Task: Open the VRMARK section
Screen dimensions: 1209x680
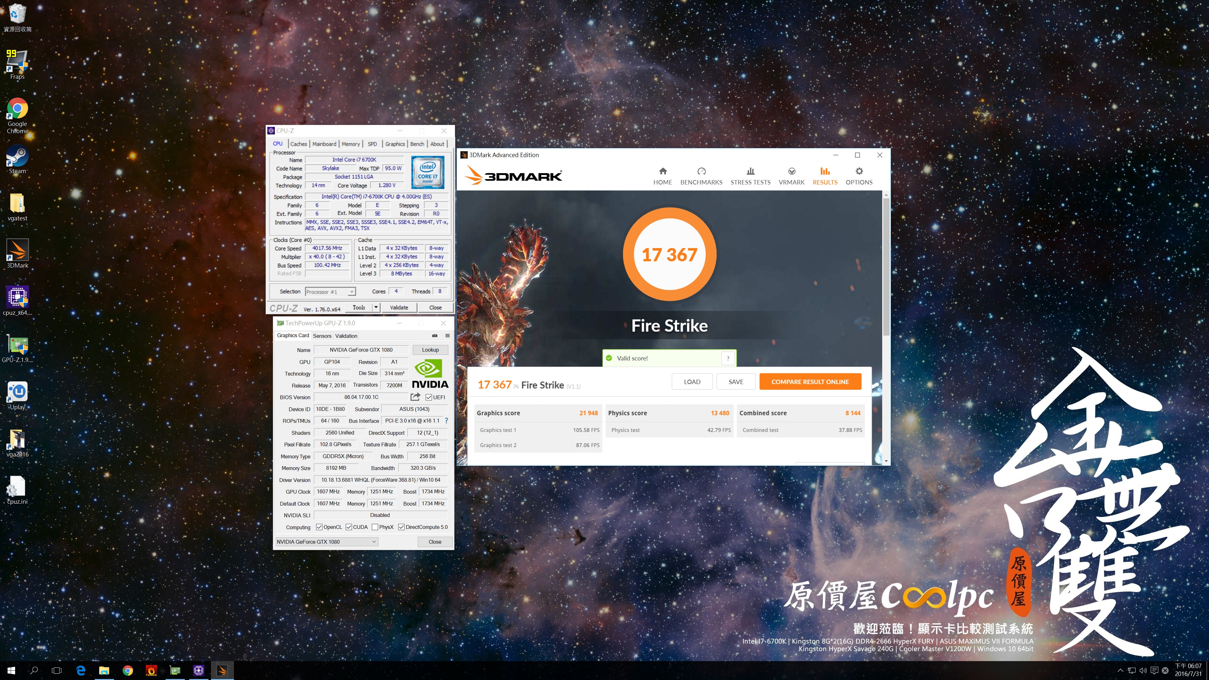Action: tap(791, 176)
